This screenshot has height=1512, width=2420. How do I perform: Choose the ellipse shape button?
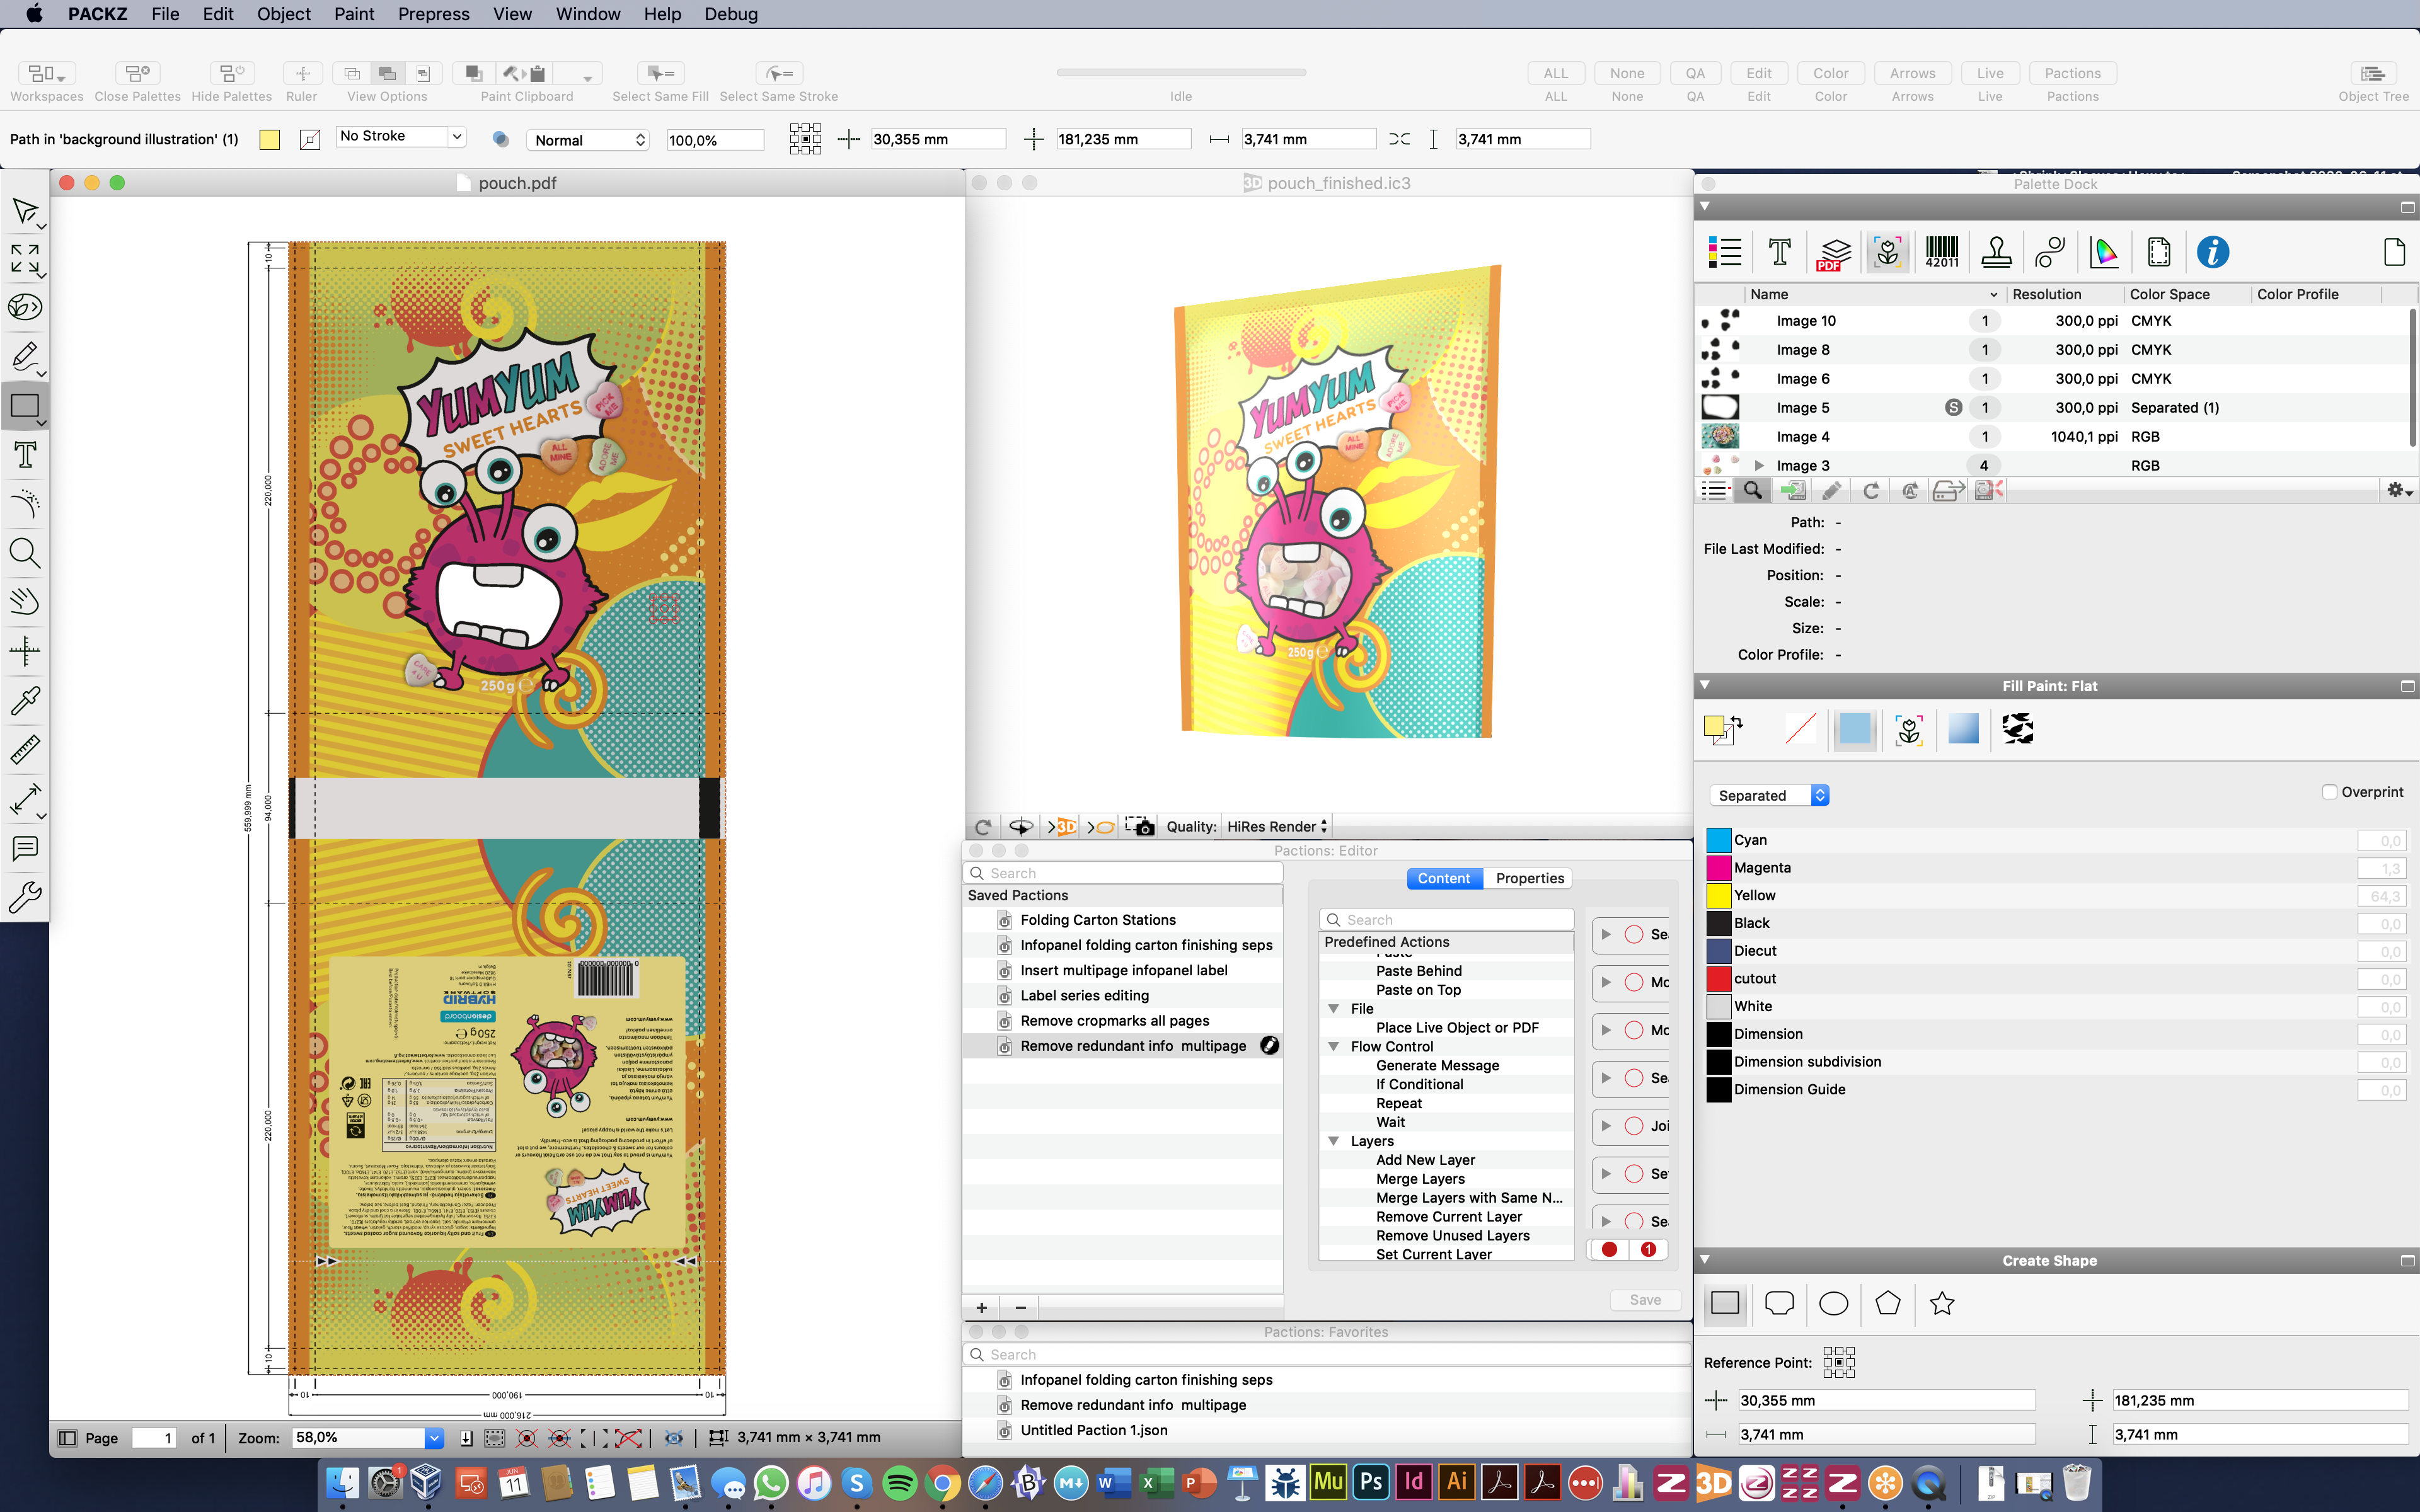1833,1303
